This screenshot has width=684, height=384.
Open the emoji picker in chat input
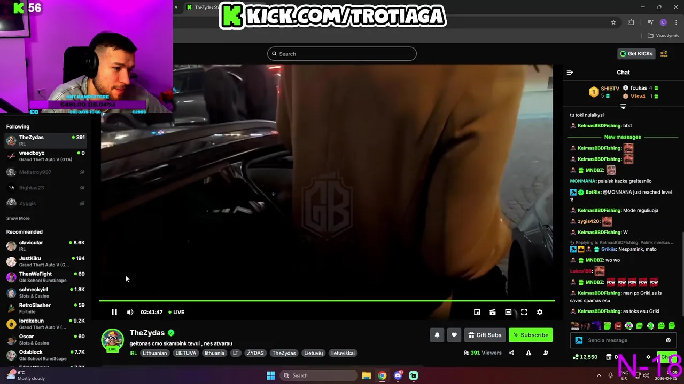(668, 340)
